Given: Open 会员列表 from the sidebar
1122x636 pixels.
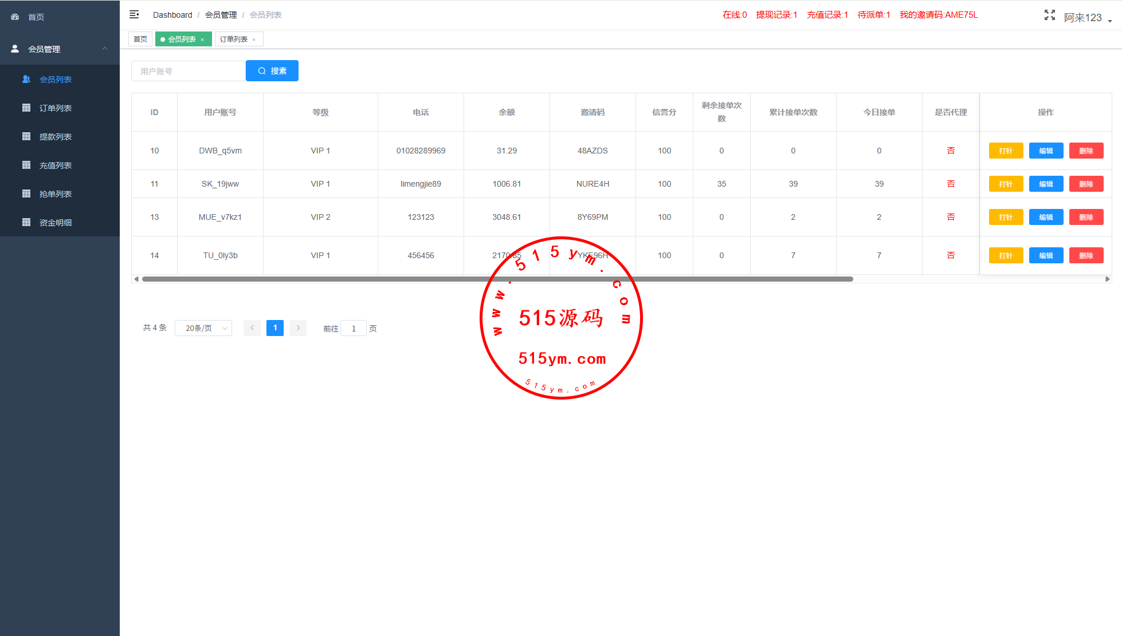Looking at the screenshot, I should (55, 80).
